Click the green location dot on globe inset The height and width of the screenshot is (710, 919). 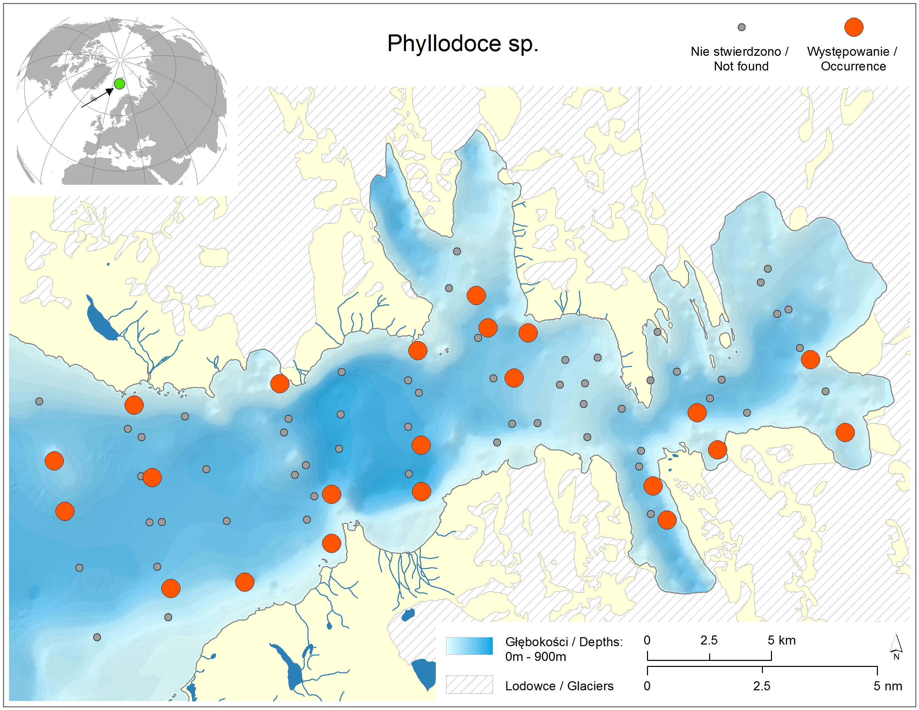[x=120, y=84]
